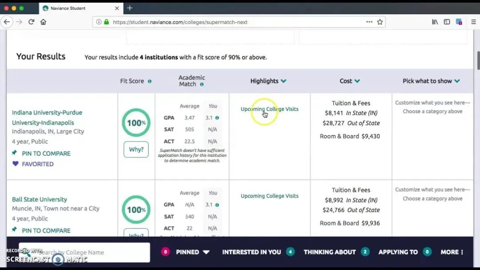The image size is (480, 270).
Task: Click the Why? button for IUPUI
Action: [x=136, y=150]
